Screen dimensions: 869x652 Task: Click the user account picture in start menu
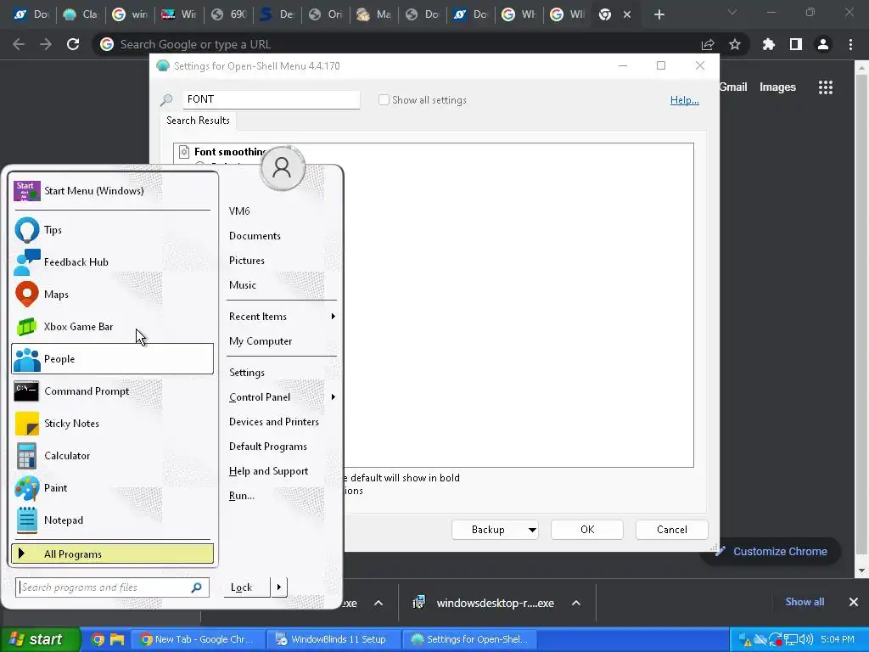coord(282,167)
